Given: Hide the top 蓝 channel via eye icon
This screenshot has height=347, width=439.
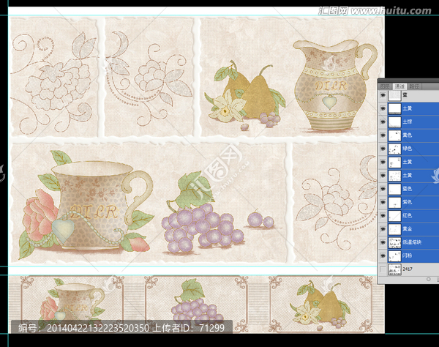Looking at the screenshot, I should point(383,95).
